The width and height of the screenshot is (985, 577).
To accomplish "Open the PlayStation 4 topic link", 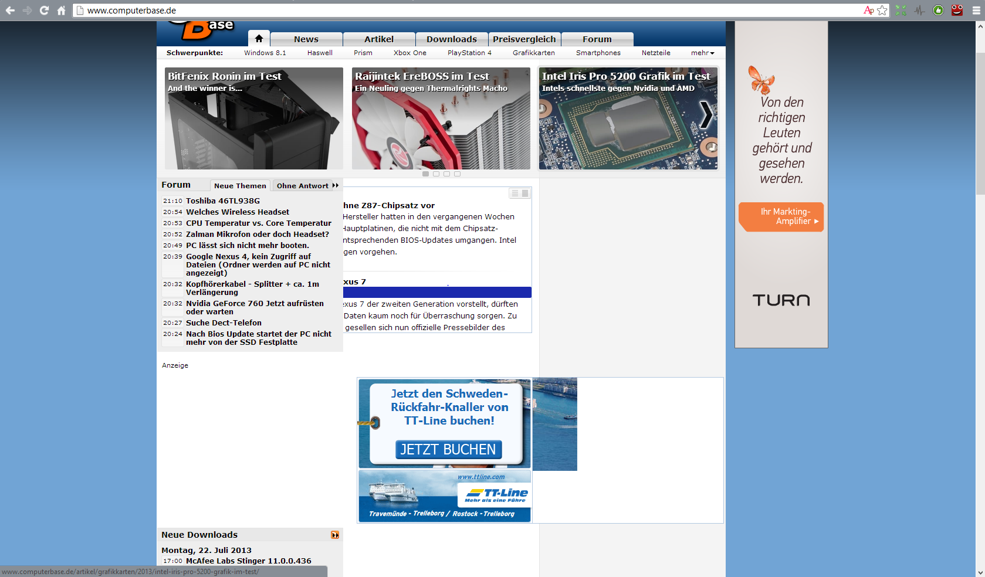I will (469, 53).
